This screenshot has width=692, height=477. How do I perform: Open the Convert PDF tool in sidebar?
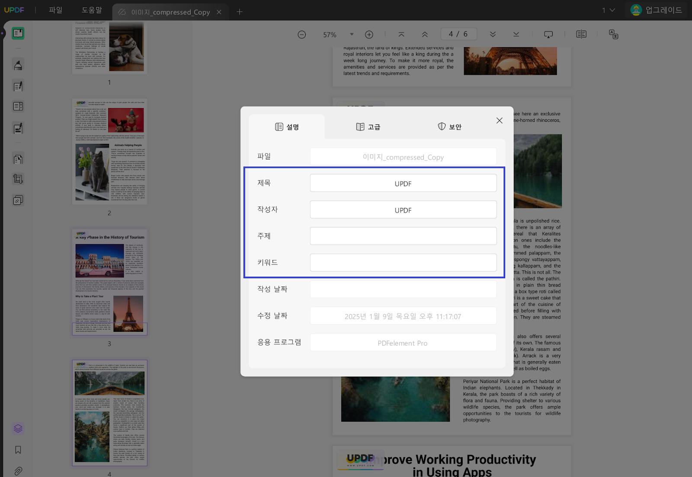point(18,159)
